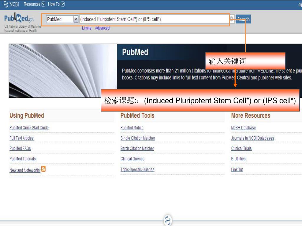Open New and Noteworthy link
Screen dimensions: 302x226
pyautogui.click(x=25, y=170)
